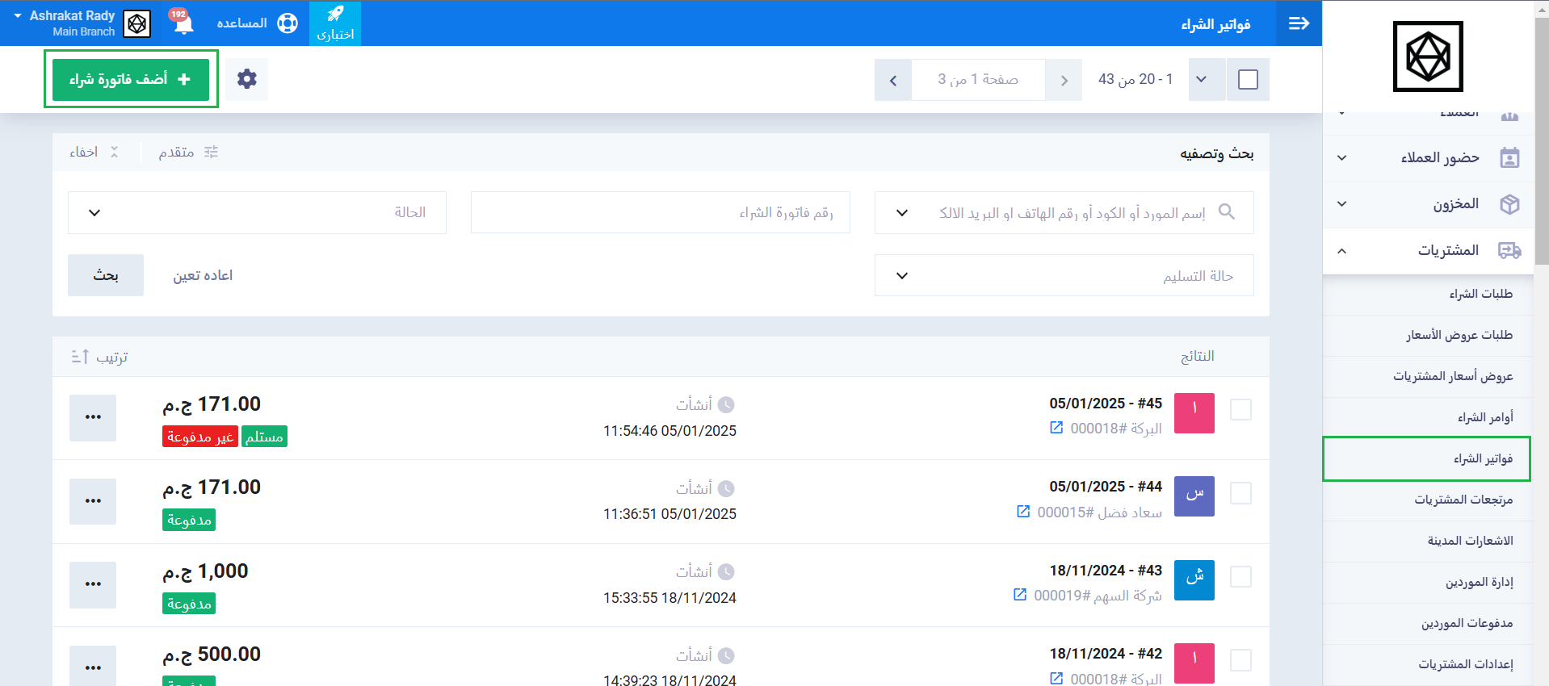Open the notifications bell icon

[183, 23]
